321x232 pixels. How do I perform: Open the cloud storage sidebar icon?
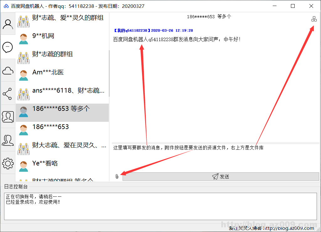pyautogui.click(x=8, y=71)
